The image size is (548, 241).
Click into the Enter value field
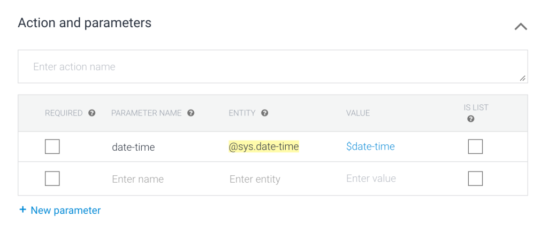tap(371, 178)
